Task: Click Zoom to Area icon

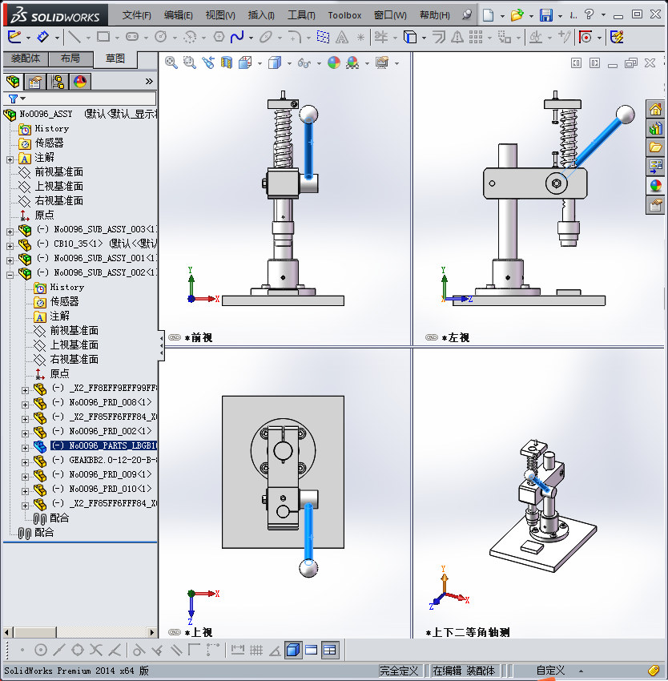Action: [x=189, y=63]
